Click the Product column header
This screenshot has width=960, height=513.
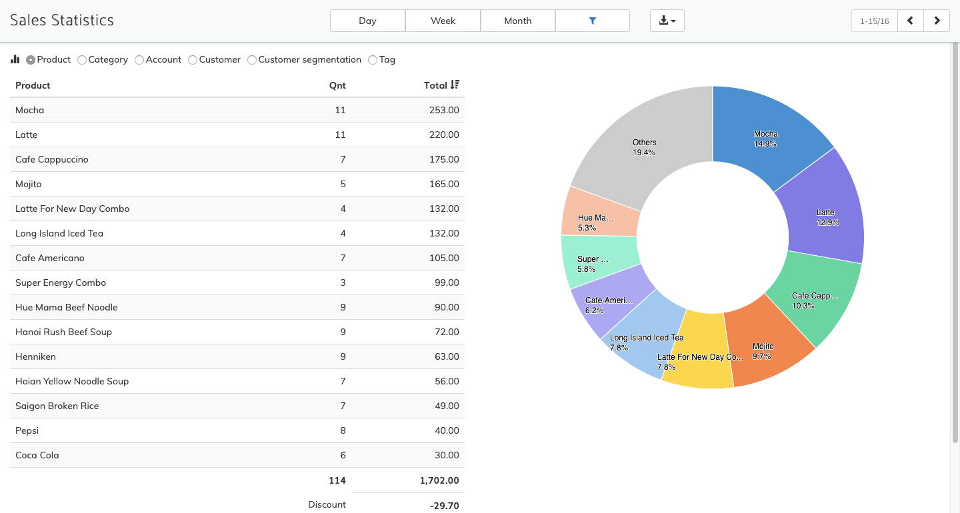pos(33,85)
